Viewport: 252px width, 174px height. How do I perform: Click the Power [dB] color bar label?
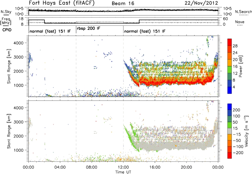coord(241,66)
